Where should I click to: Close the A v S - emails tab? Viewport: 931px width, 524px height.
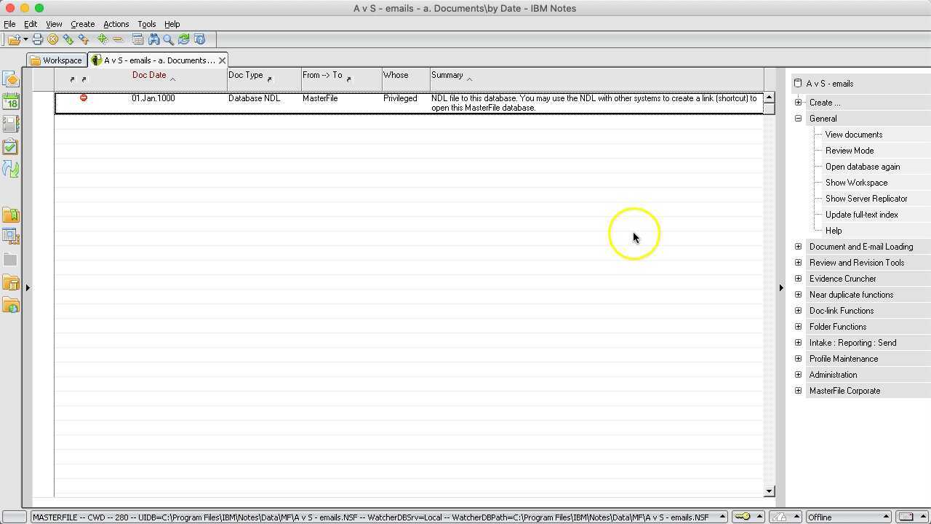[x=222, y=60]
